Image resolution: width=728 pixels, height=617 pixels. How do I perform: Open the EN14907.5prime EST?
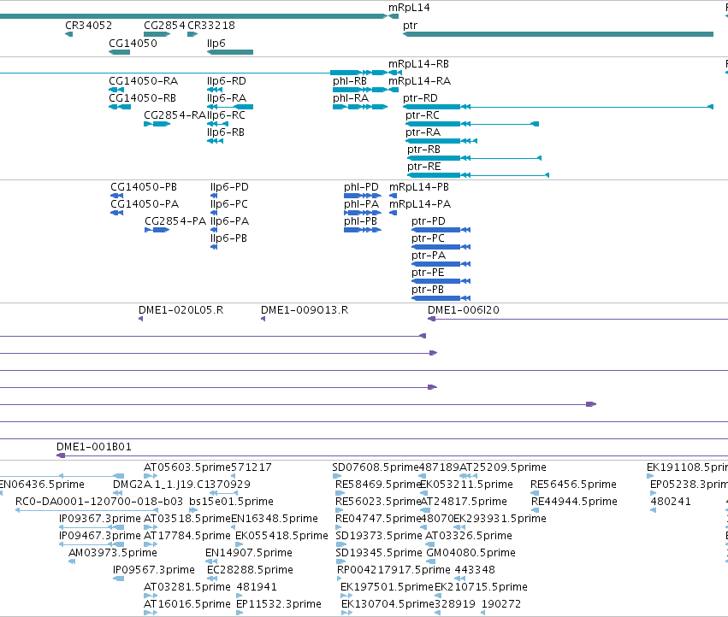click(x=211, y=561)
